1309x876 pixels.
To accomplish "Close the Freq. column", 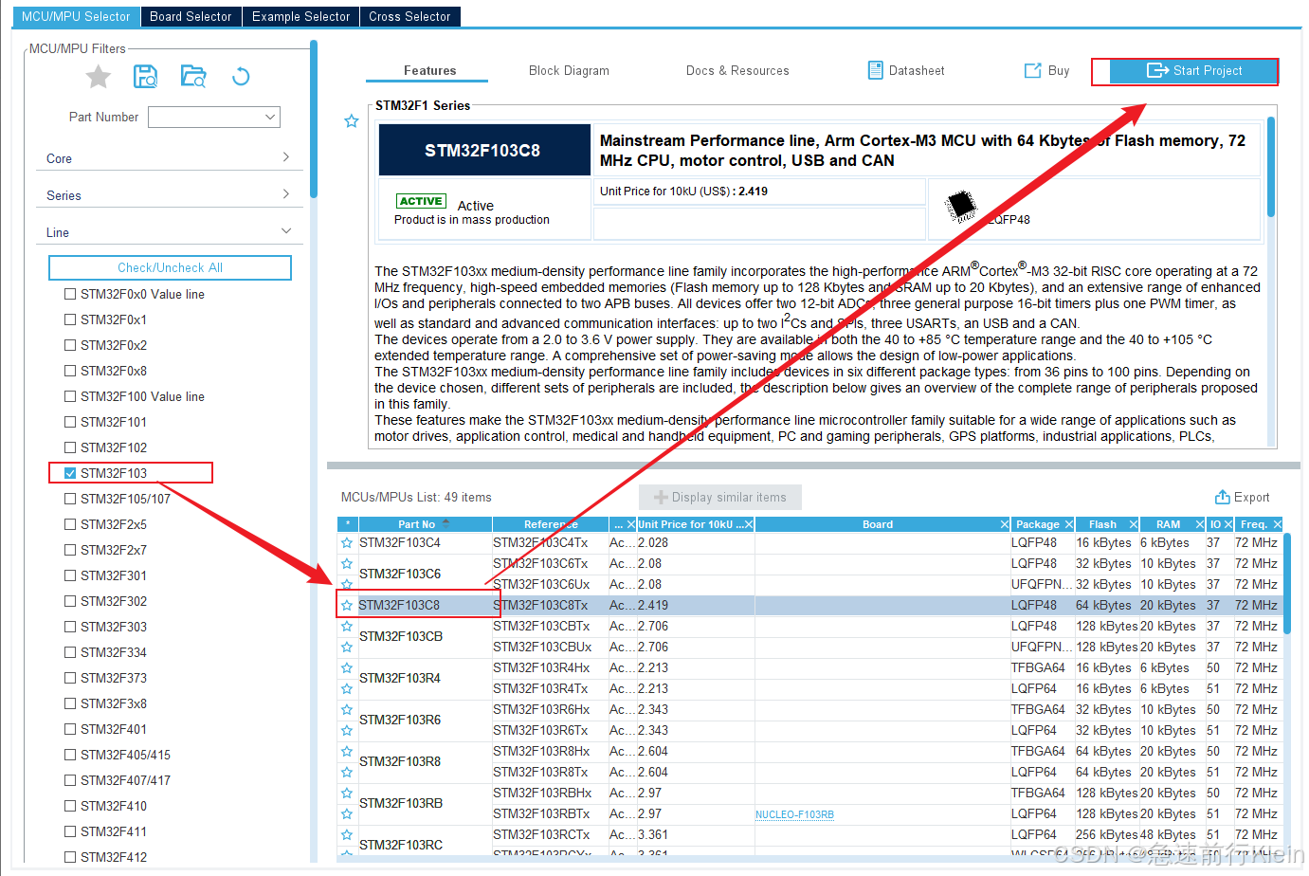I will click(x=1278, y=524).
